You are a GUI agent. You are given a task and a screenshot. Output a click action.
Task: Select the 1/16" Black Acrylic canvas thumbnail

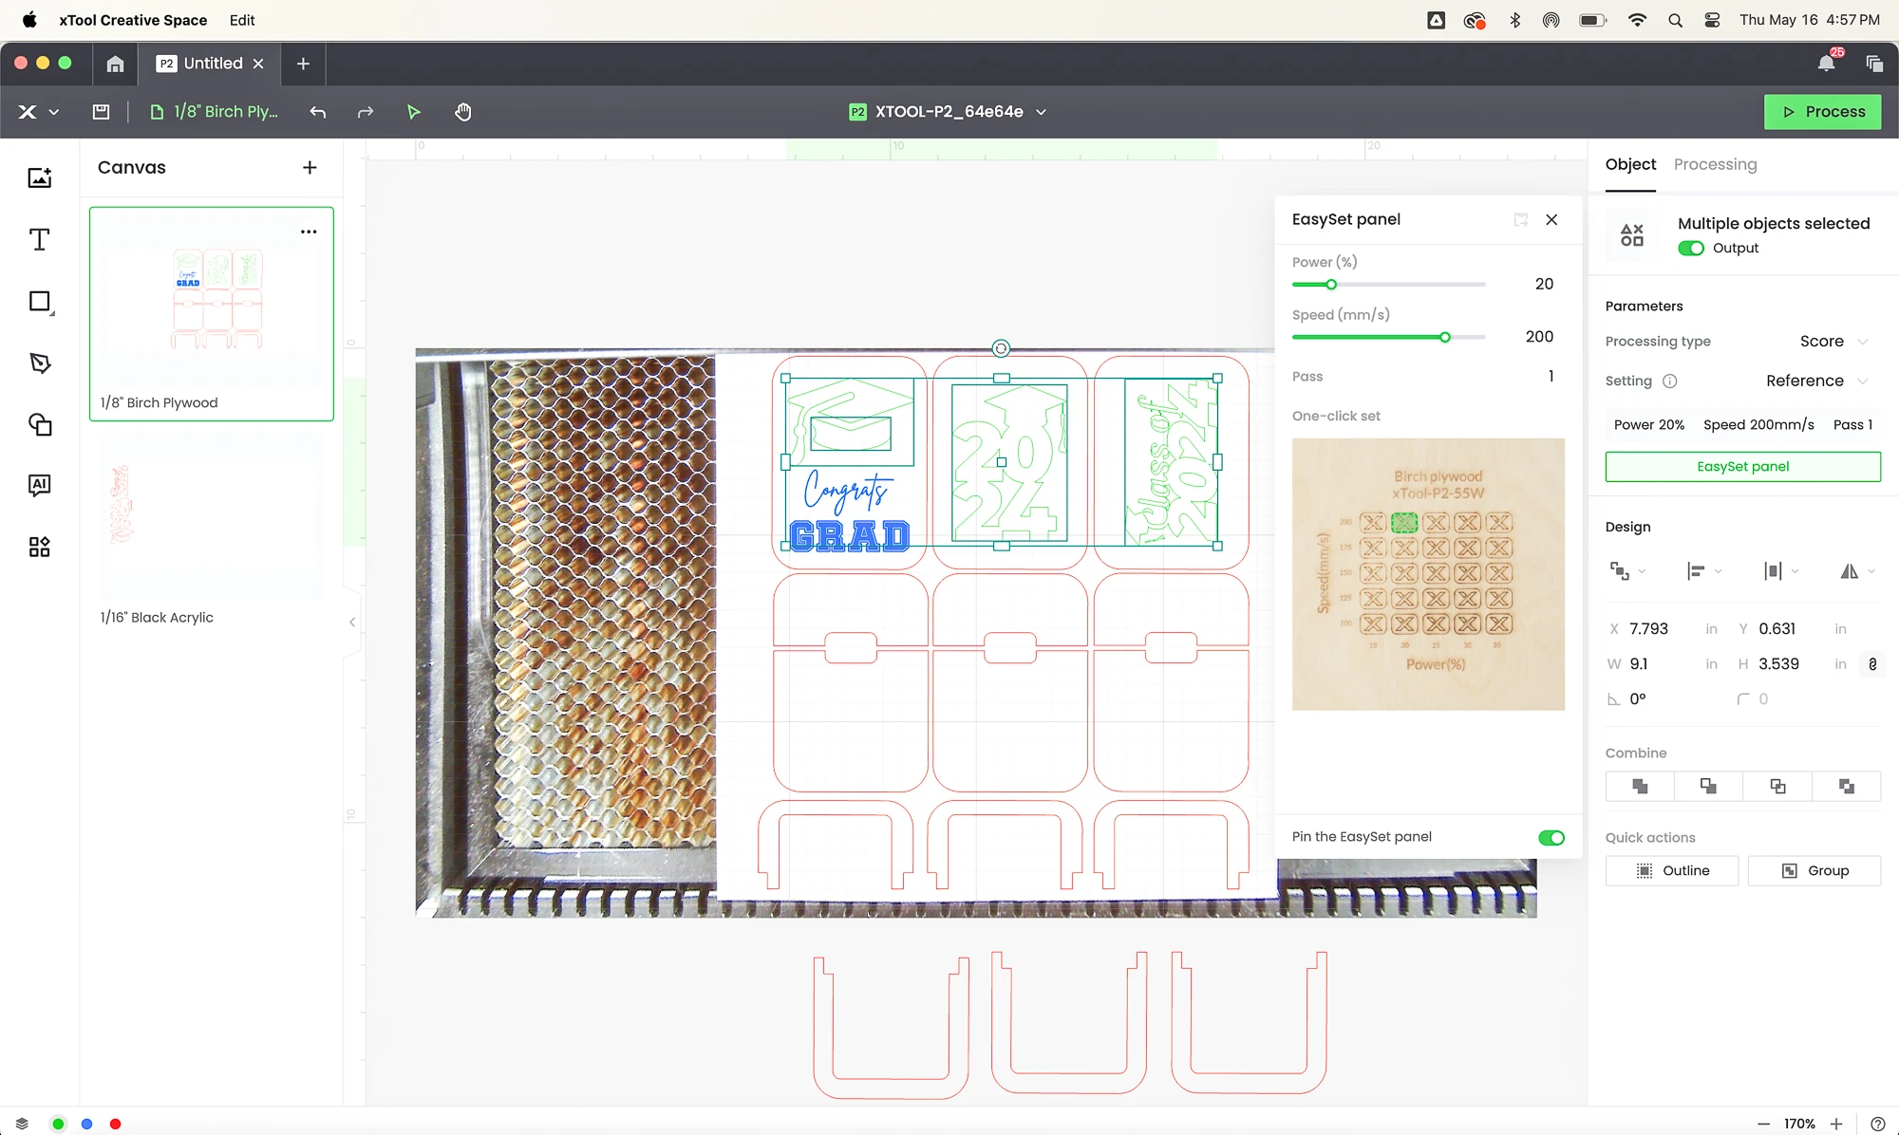point(211,518)
